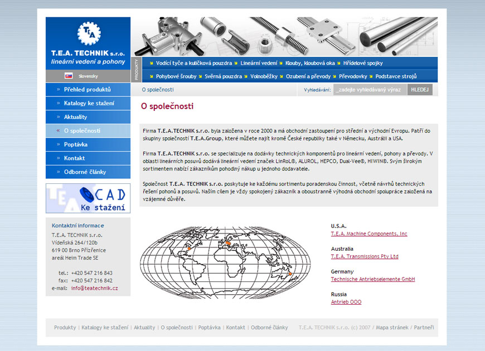The image size is (485, 351).
Task: Click the orange Europe markers on map
Action: click(x=228, y=243)
